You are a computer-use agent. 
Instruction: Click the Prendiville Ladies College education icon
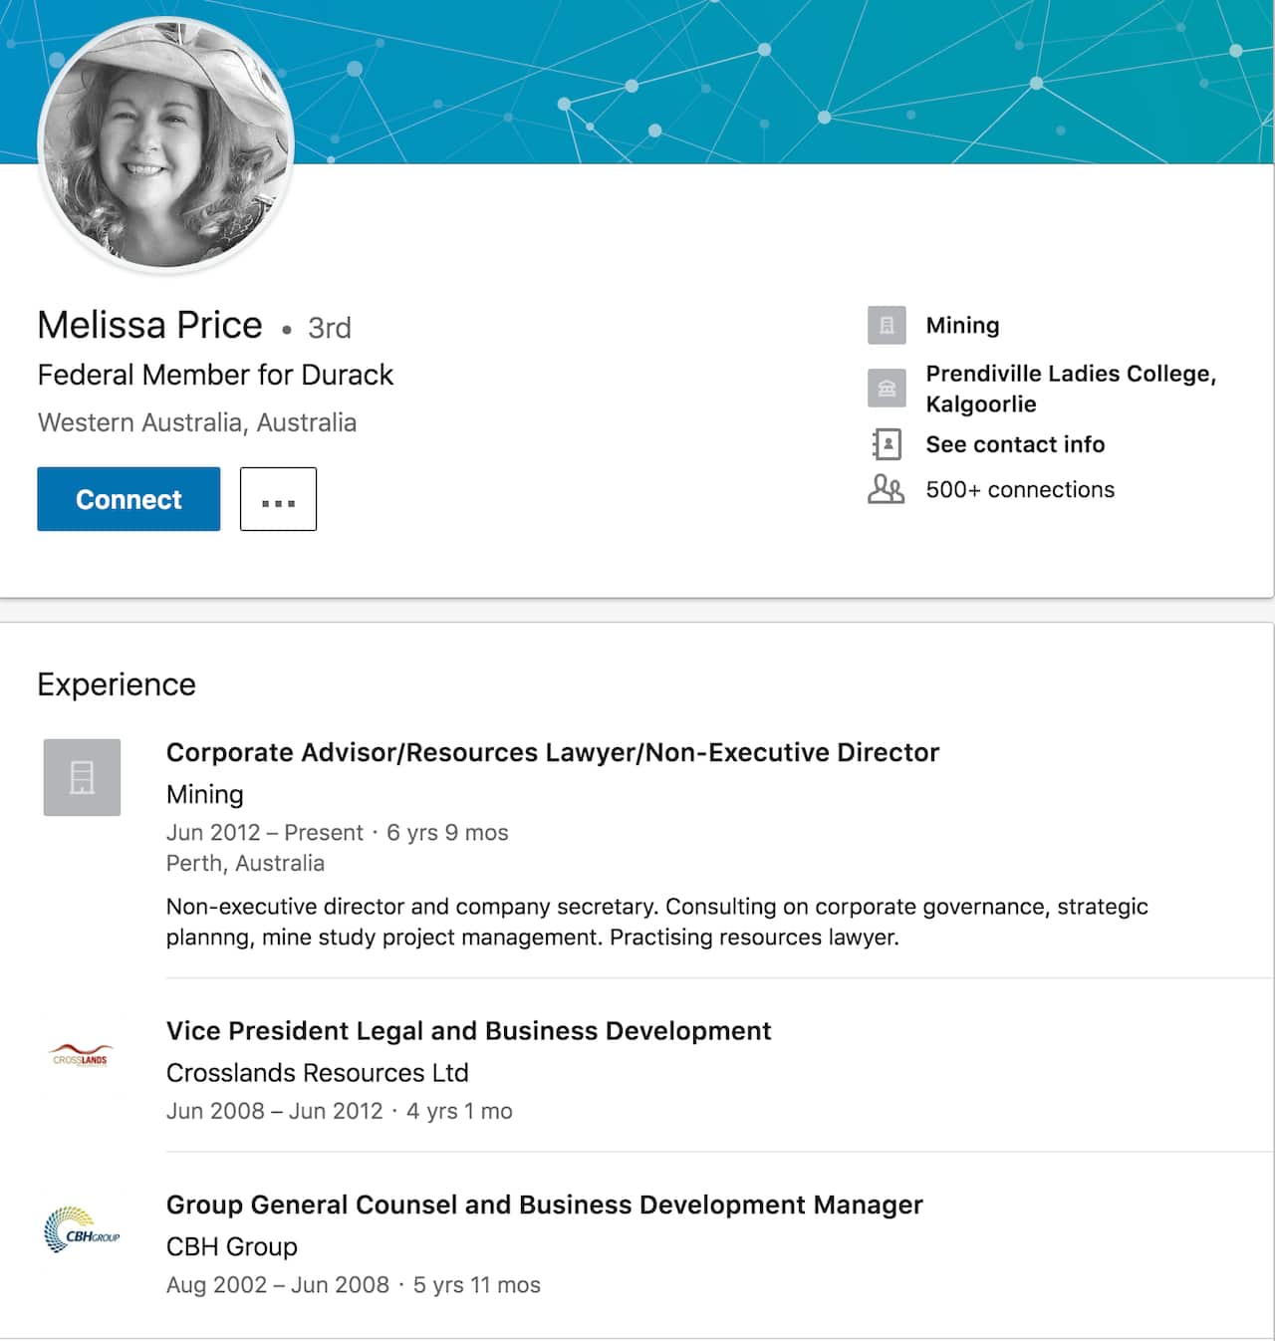click(x=887, y=389)
